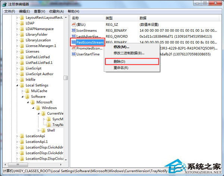
Task: Click REG_SZ type of the (默认) row
Action: pyautogui.click(x=112, y=25)
